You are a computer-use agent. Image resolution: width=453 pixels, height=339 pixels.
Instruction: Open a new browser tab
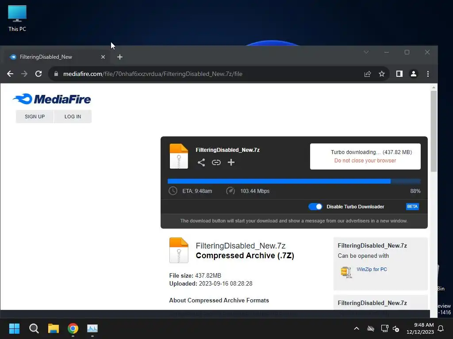click(x=120, y=57)
